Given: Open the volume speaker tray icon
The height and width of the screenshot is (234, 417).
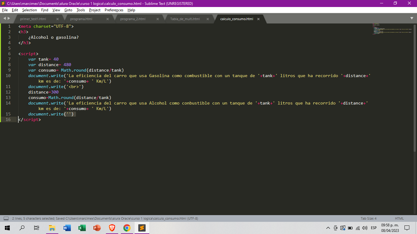Looking at the screenshot, I should click(365, 228).
